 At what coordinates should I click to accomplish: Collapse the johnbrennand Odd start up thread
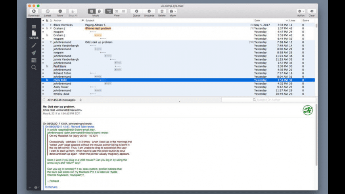(51, 42)
